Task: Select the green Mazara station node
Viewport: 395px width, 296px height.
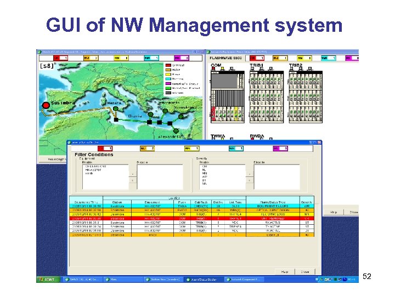Action: tap(116, 109)
